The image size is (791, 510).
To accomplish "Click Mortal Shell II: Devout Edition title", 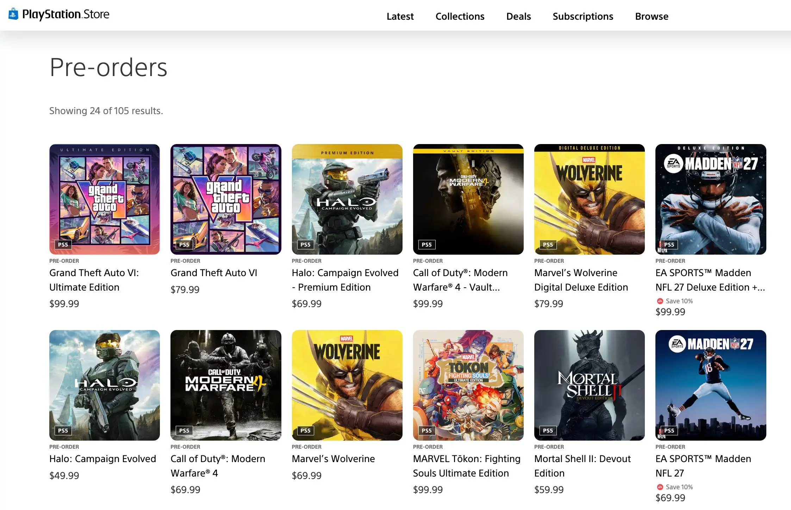I will pos(583,466).
